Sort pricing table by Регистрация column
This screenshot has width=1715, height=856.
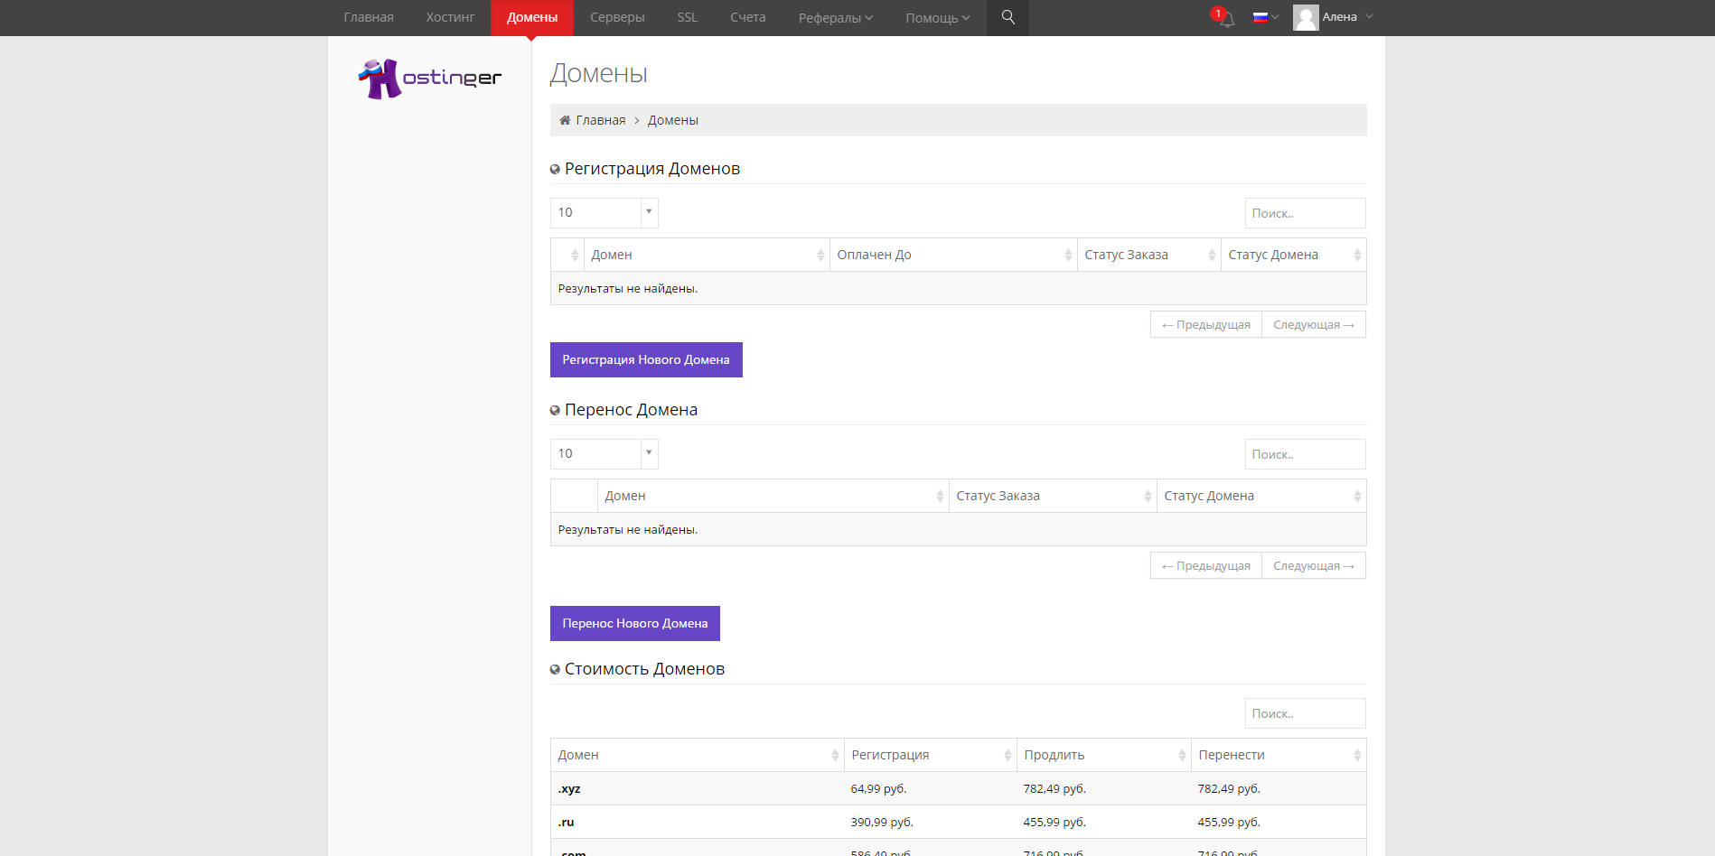pyautogui.click(x=930, y=755)
